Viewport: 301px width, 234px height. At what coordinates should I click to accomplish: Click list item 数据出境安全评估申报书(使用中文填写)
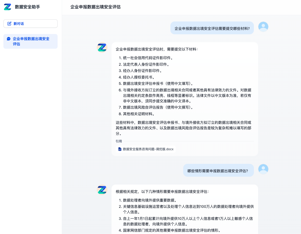click(159, 84)
